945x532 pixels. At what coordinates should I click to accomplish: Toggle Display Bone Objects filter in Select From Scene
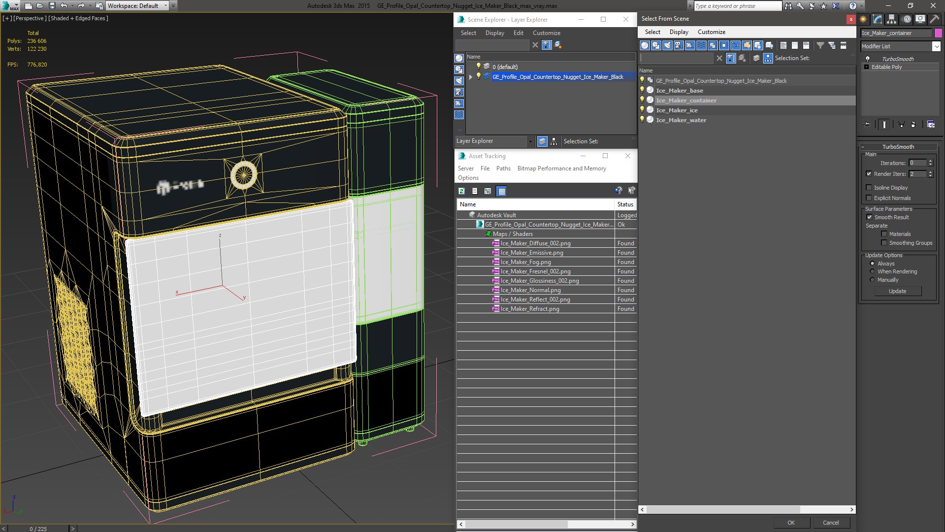(735, 45)
